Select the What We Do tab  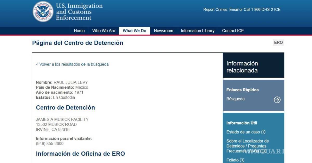tap(134, 31)
